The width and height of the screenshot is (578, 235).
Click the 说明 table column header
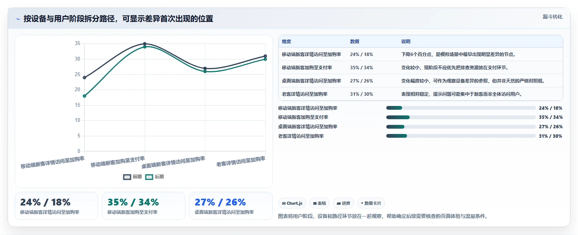(406, 42)
